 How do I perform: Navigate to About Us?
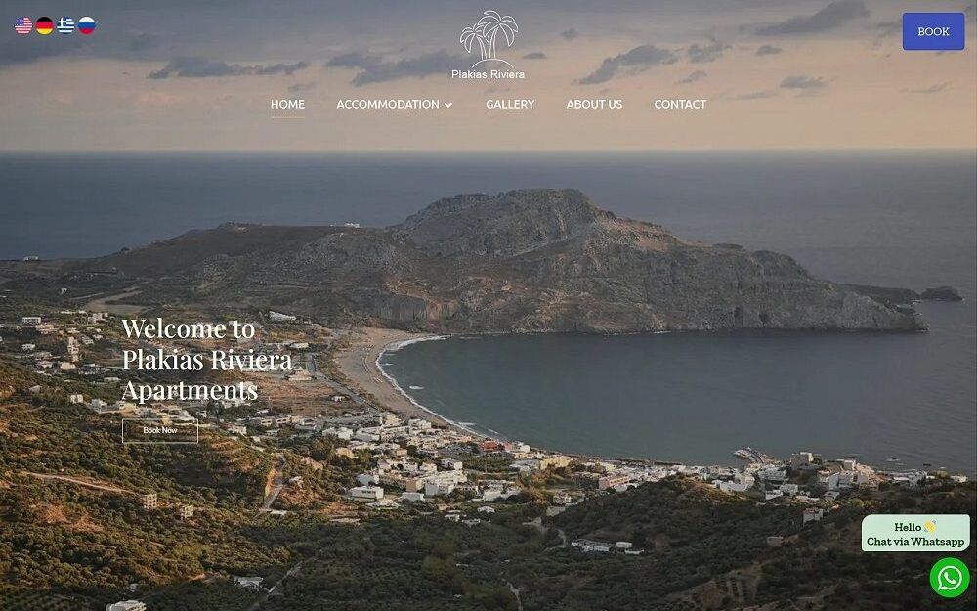pos(594,105)
